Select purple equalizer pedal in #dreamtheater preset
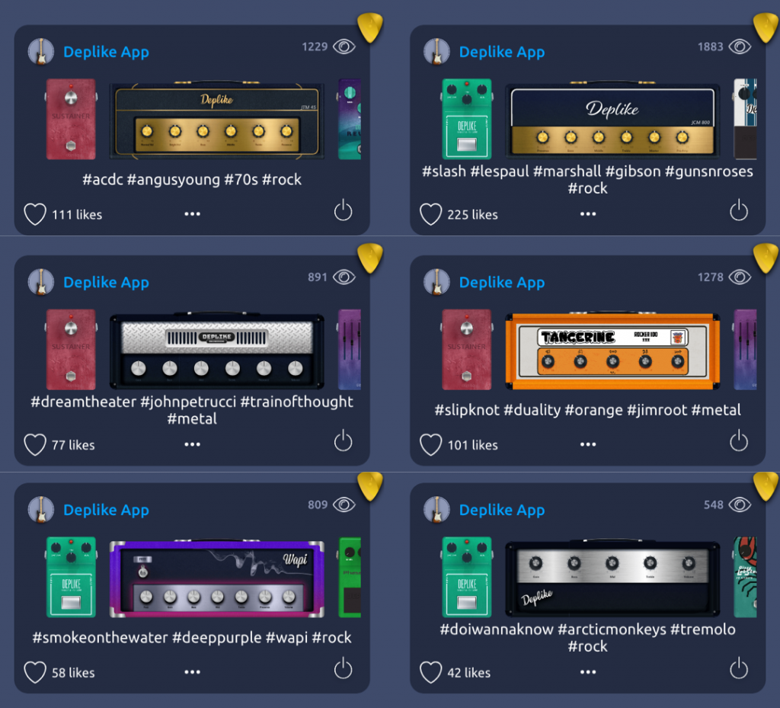 click(x=350, y=350)
